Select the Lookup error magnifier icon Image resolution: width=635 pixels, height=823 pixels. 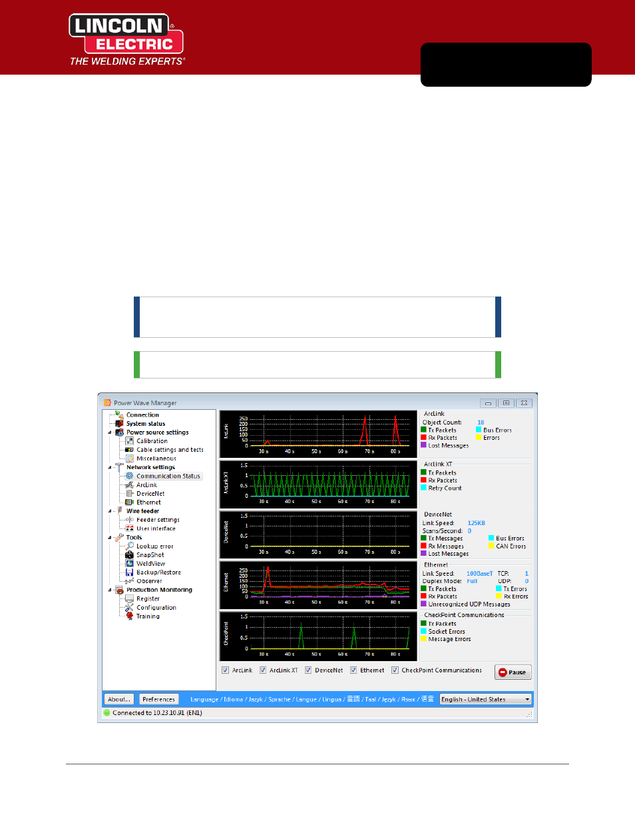tap(130, 546)
